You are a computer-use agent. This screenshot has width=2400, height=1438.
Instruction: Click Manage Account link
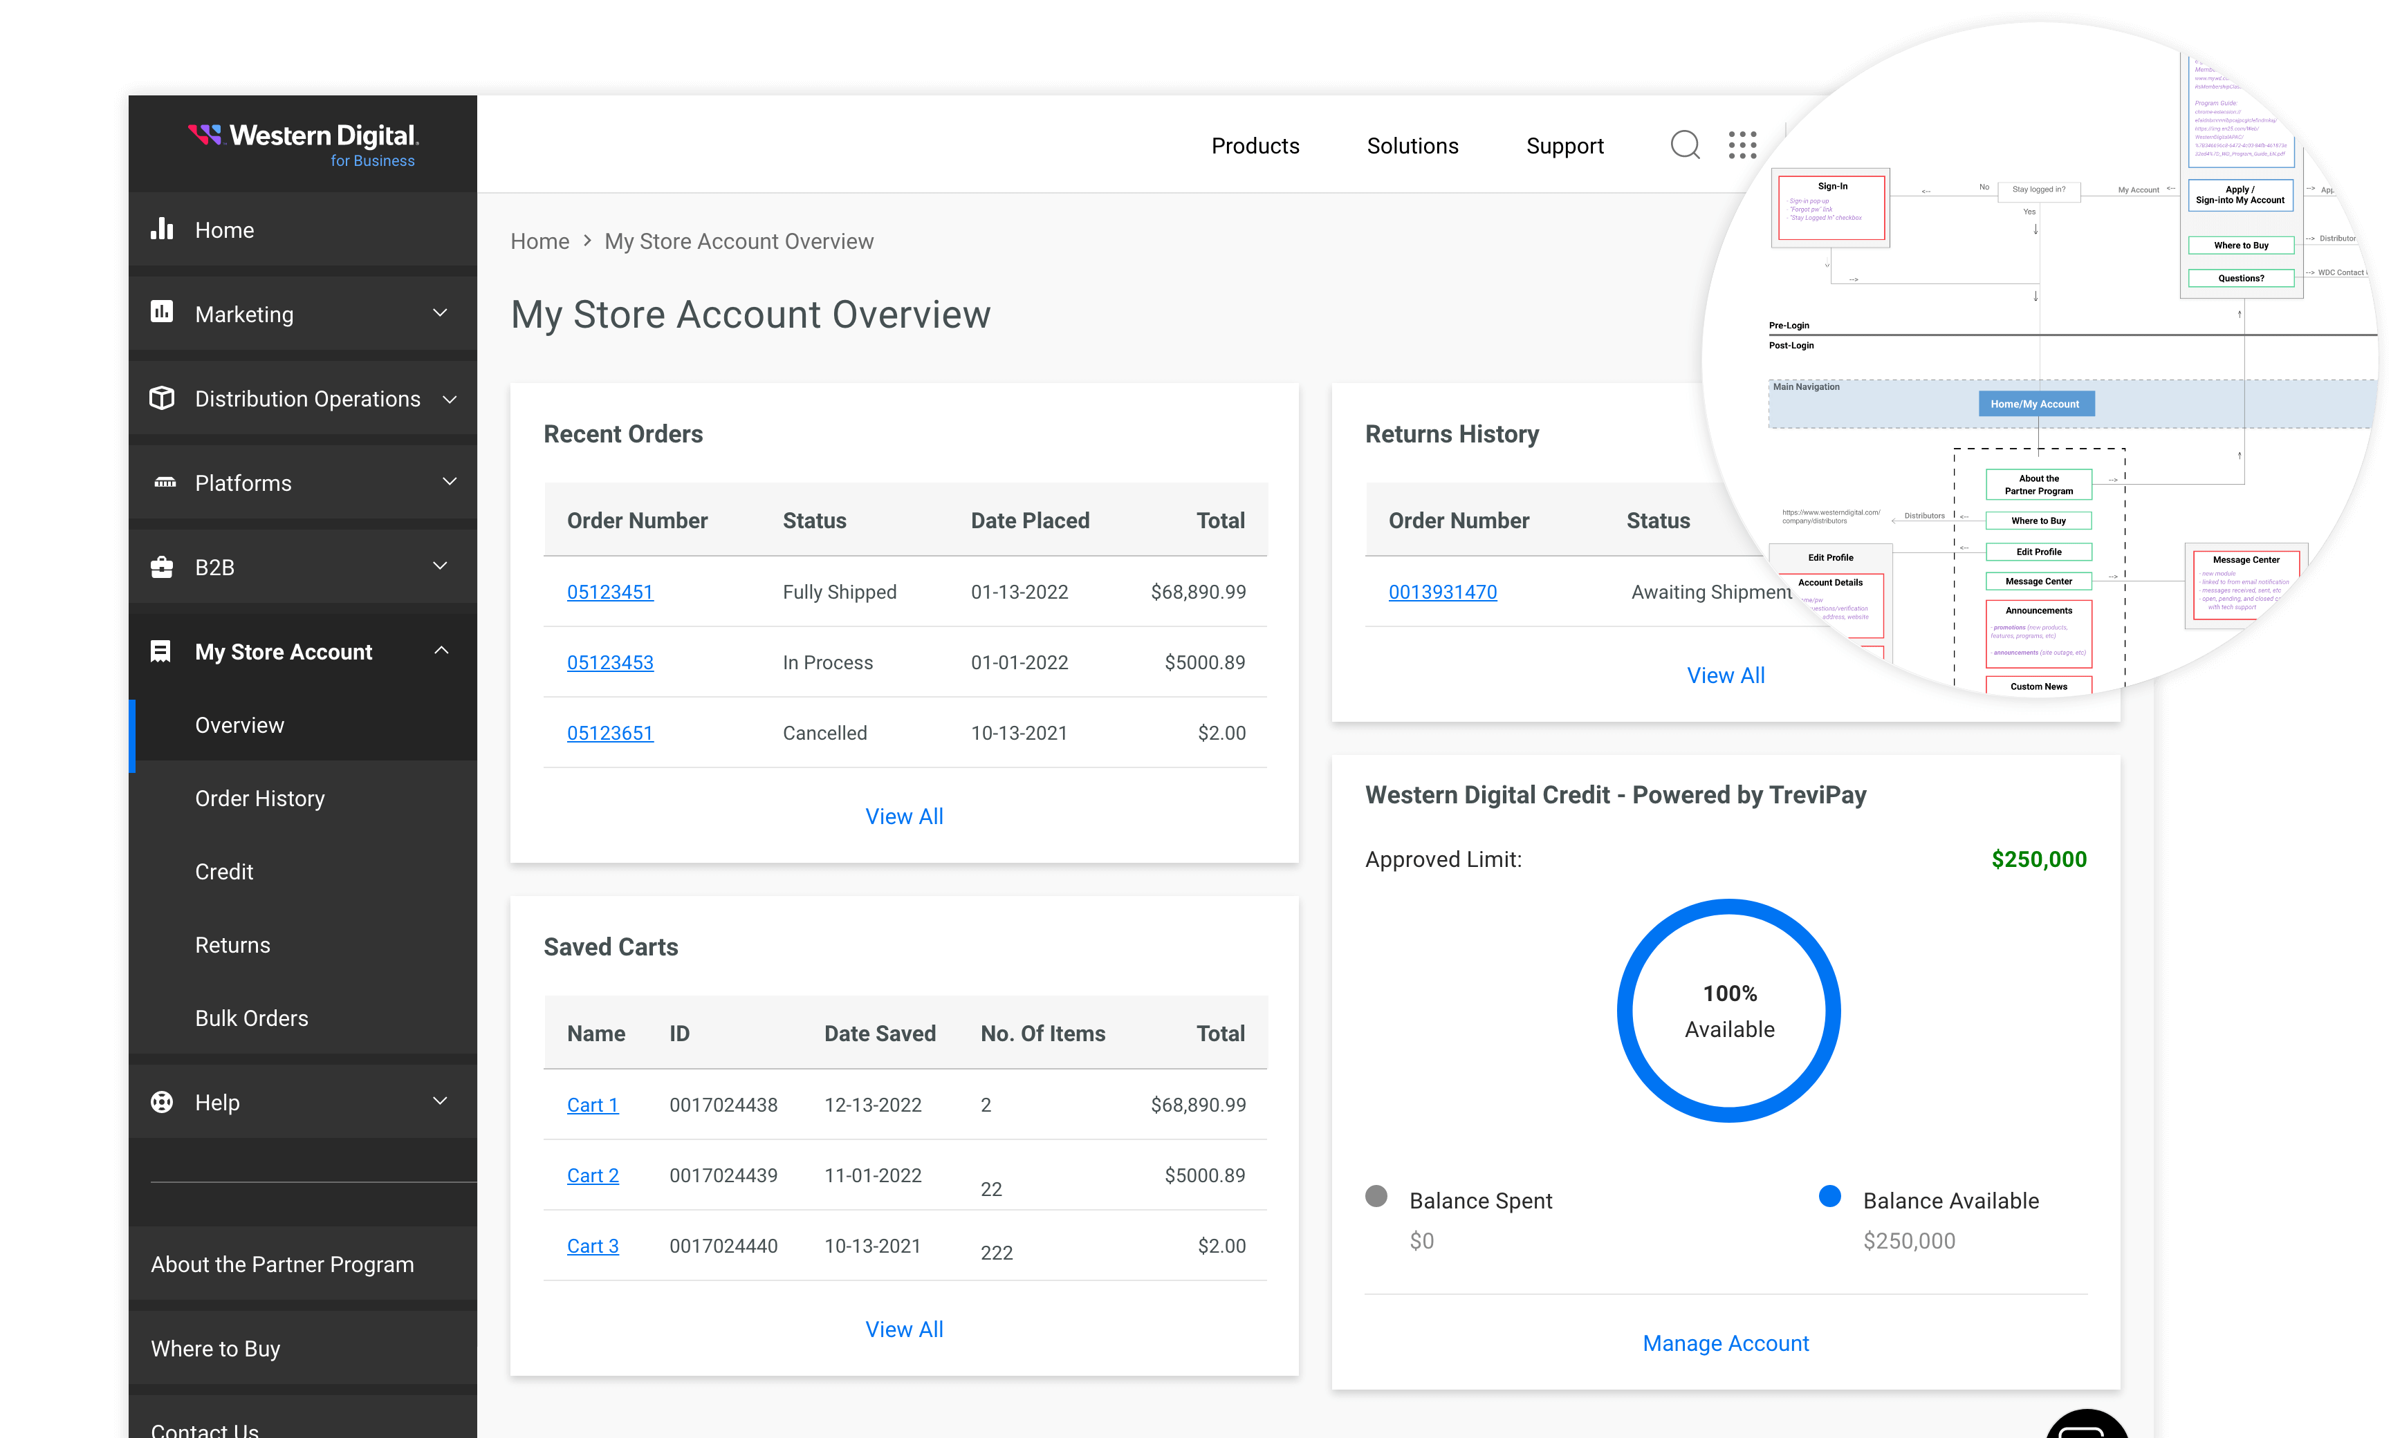[x=1726, y=1343]
